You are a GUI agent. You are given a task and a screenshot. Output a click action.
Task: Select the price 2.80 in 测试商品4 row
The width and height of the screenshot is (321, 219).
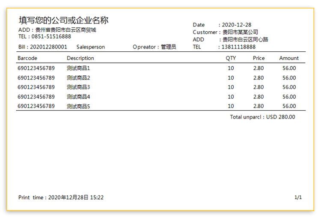pos(259,97)
